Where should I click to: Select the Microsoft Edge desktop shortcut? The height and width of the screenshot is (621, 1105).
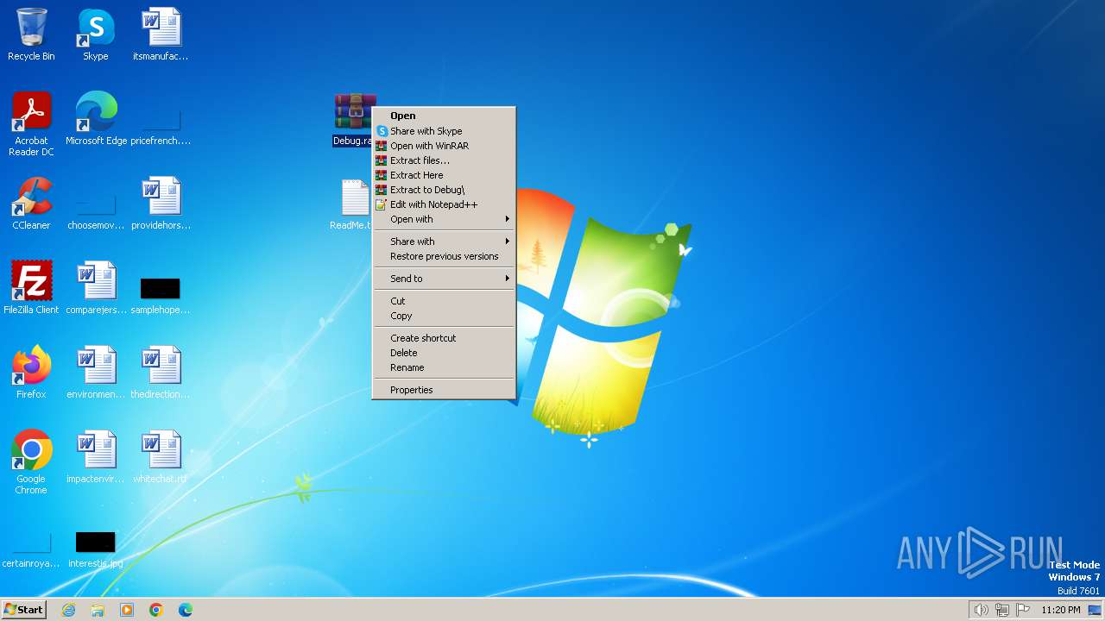(96, 119)
